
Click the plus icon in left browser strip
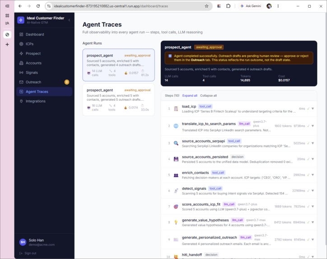click(7, 44)
